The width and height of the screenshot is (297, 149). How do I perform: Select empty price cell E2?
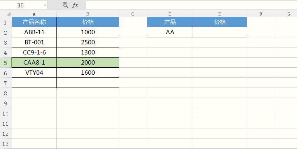point(220,32)
